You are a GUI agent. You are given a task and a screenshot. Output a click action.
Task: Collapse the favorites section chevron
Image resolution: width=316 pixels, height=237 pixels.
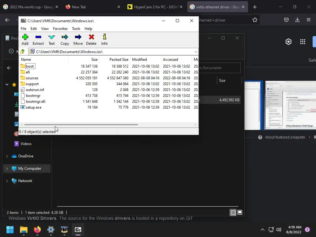click(x=7, y=85)
